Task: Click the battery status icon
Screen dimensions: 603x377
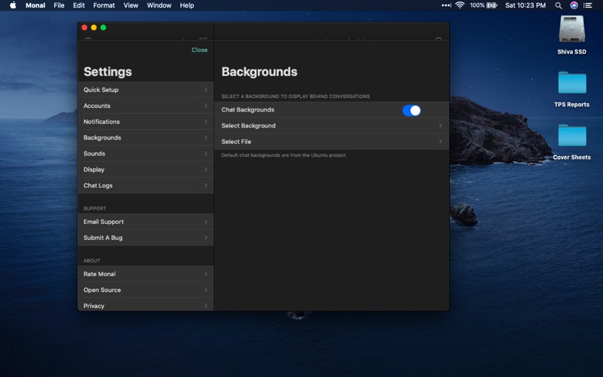Action: [x=492, y=5]
